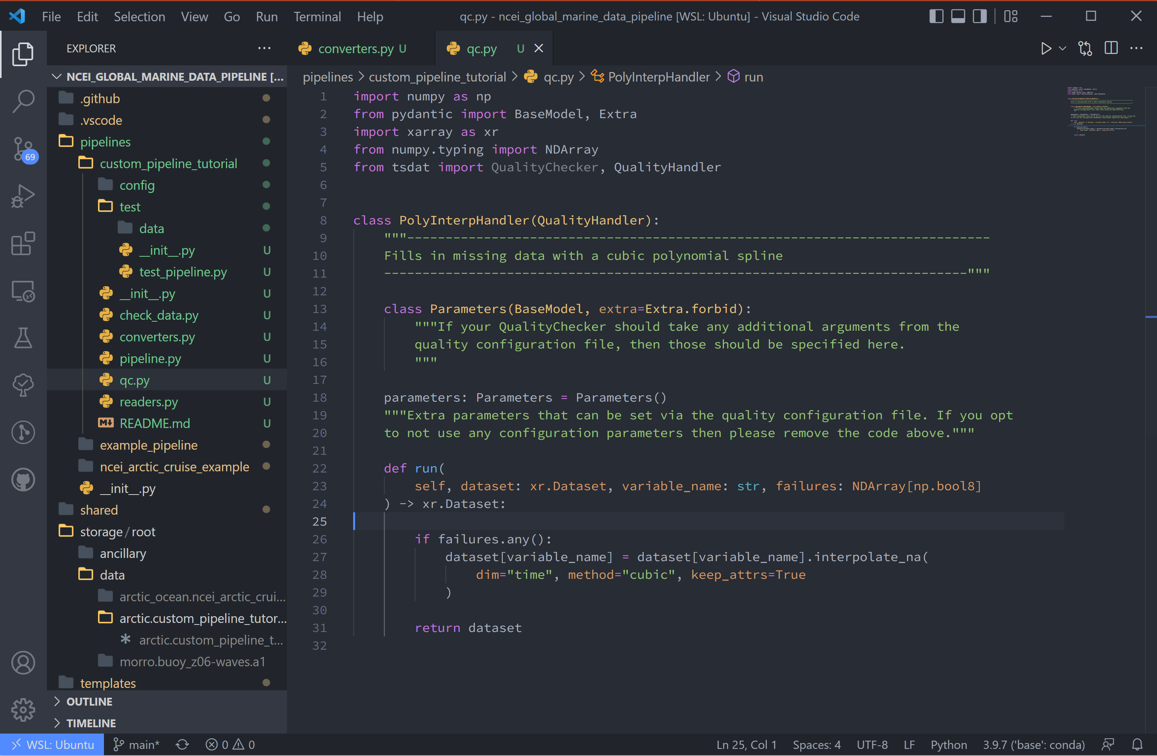The width and height of the screenshot is (1157, 756).
Task: Select Python interpreter 3.9.7 conda
Action: click(x=1034, y=744)
